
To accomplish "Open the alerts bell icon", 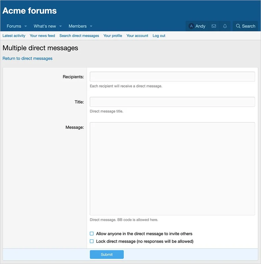I will pyautogui.click(x=225, y=26).
